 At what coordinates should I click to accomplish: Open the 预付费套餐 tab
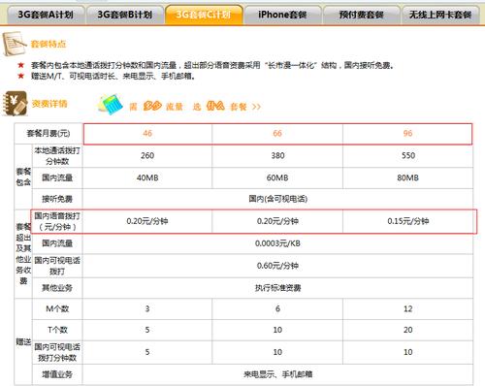pos(361,15)
